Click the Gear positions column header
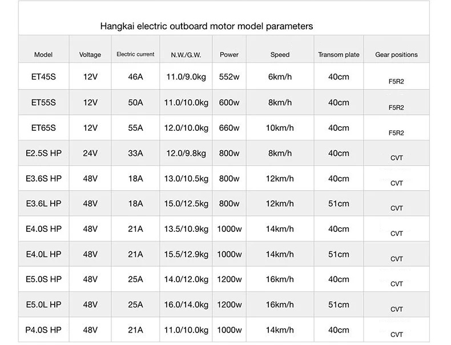 coord(396,55)
